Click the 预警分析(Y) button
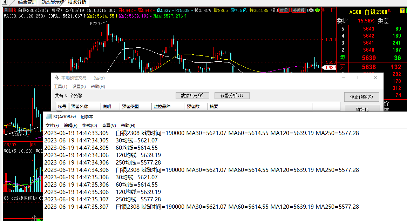This screenshot has width=407, height=221. (232, 95)
